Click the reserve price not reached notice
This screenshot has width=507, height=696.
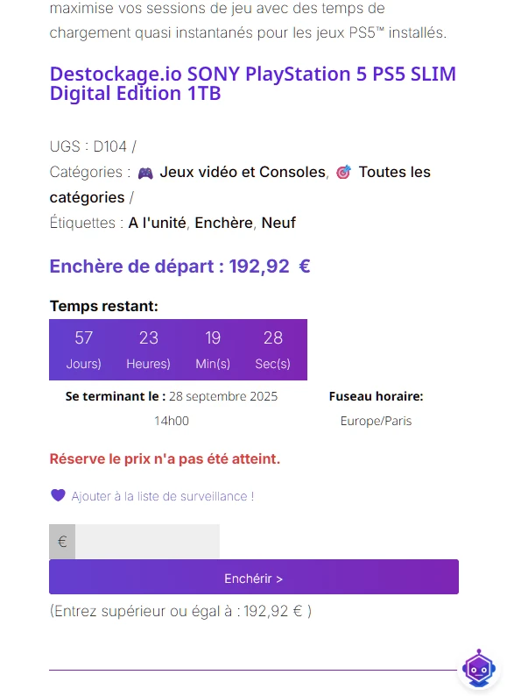(165, 459)
